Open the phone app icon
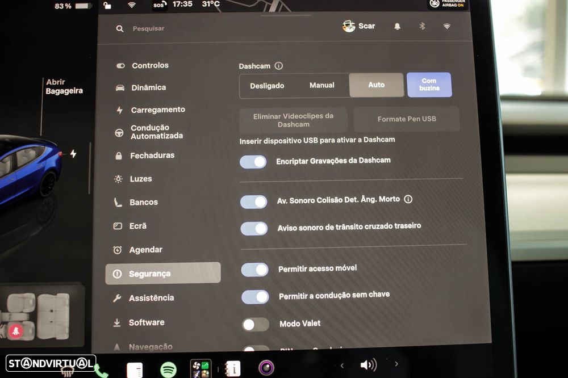 coord(101,371)
